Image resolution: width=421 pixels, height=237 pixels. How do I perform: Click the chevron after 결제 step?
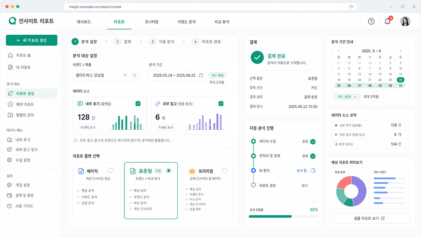141,42
